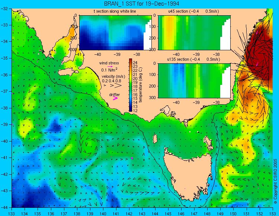The height and width of the screenshot is (216, 279).
Task: Select the 't section along white line' label
Action: click(115, 11)
